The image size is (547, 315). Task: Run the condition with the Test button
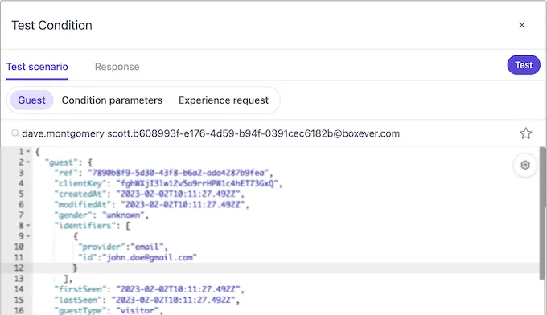coord(524,65)
